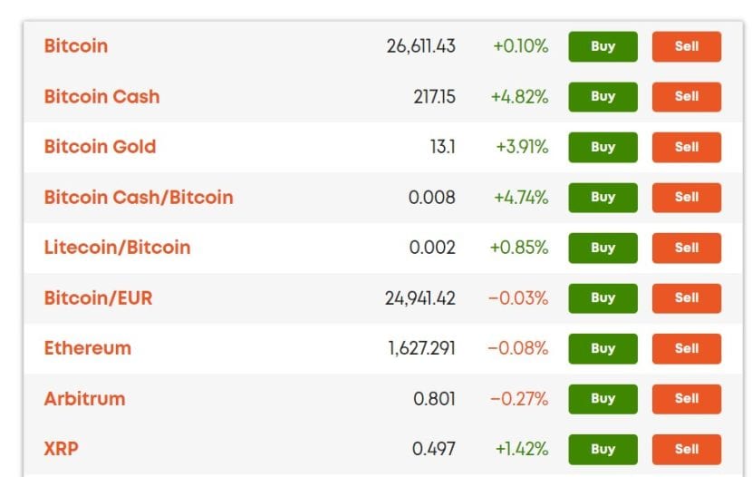
Task: Sell Bitcoin Cash
Action: (x=686, y=97)
